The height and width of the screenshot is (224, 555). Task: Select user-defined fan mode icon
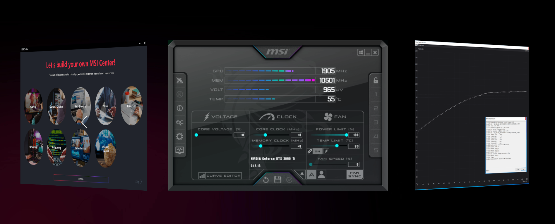[x=321, y=175]
